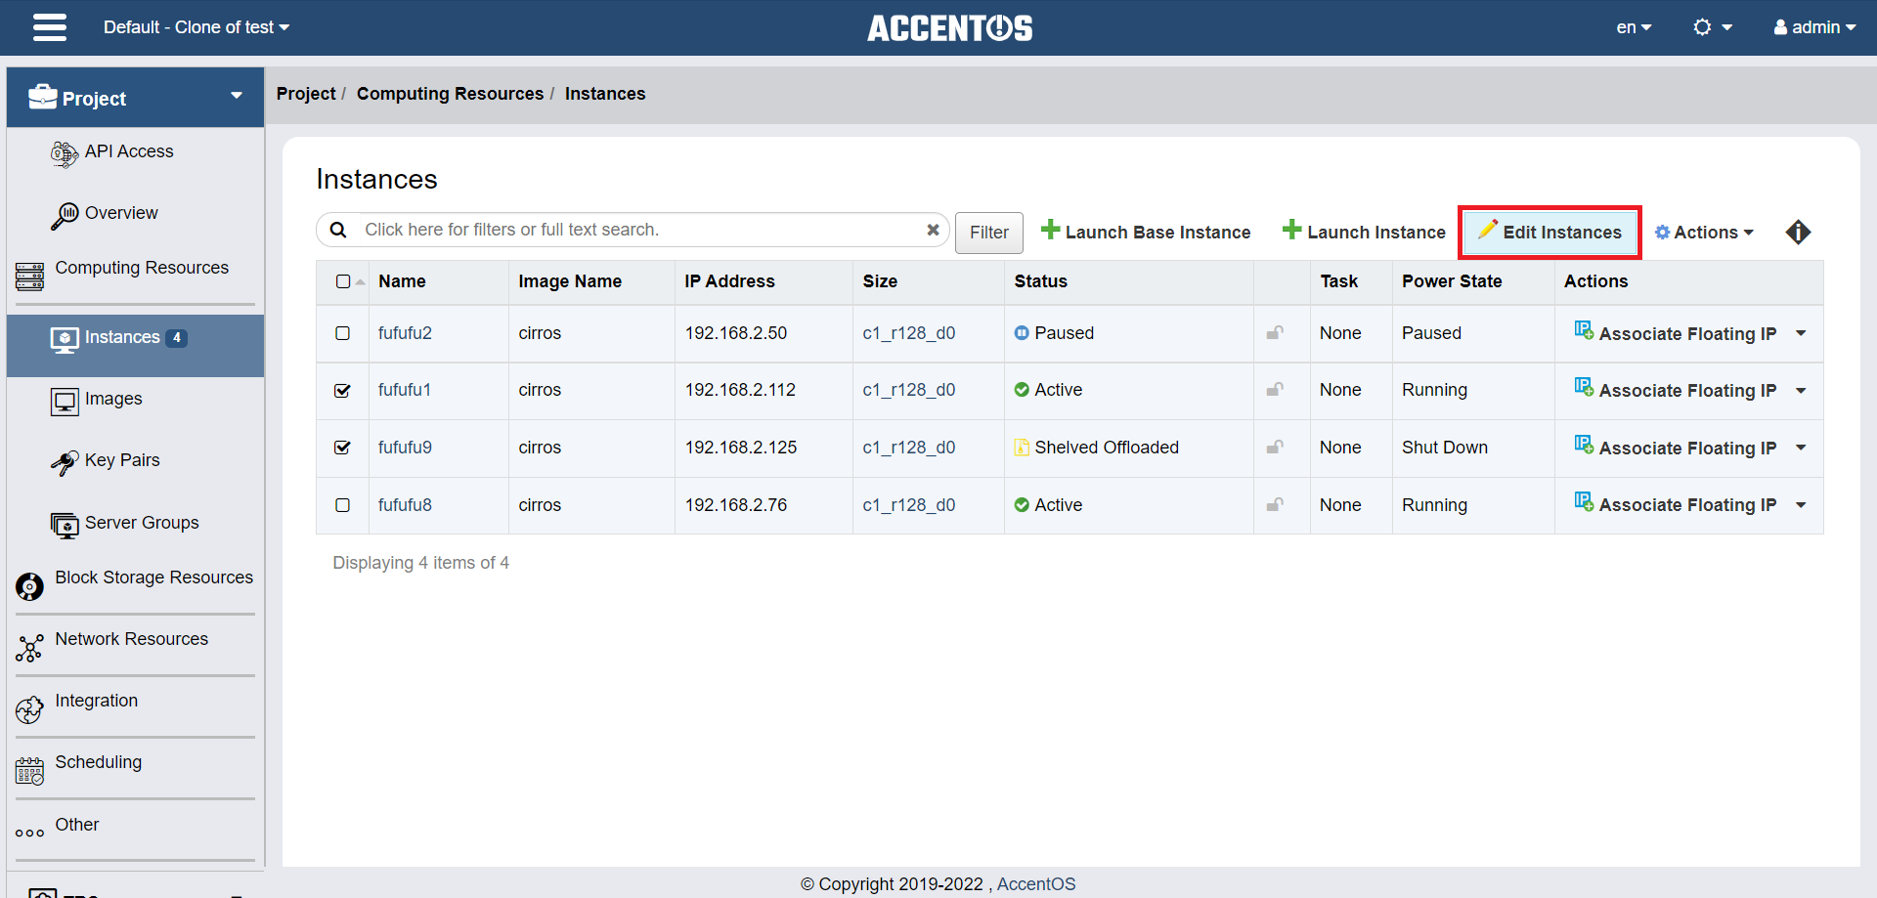Click Associate Floating IP for fufufu8
The height and width of the screenshot is (898, 1877).
[x=1676, y=505]
